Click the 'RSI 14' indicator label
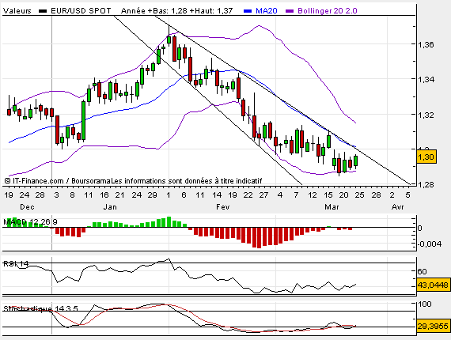 (x=16, y=263)
